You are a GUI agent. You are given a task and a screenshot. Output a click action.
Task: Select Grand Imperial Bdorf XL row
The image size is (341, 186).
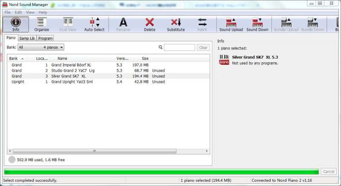(71, 65)
